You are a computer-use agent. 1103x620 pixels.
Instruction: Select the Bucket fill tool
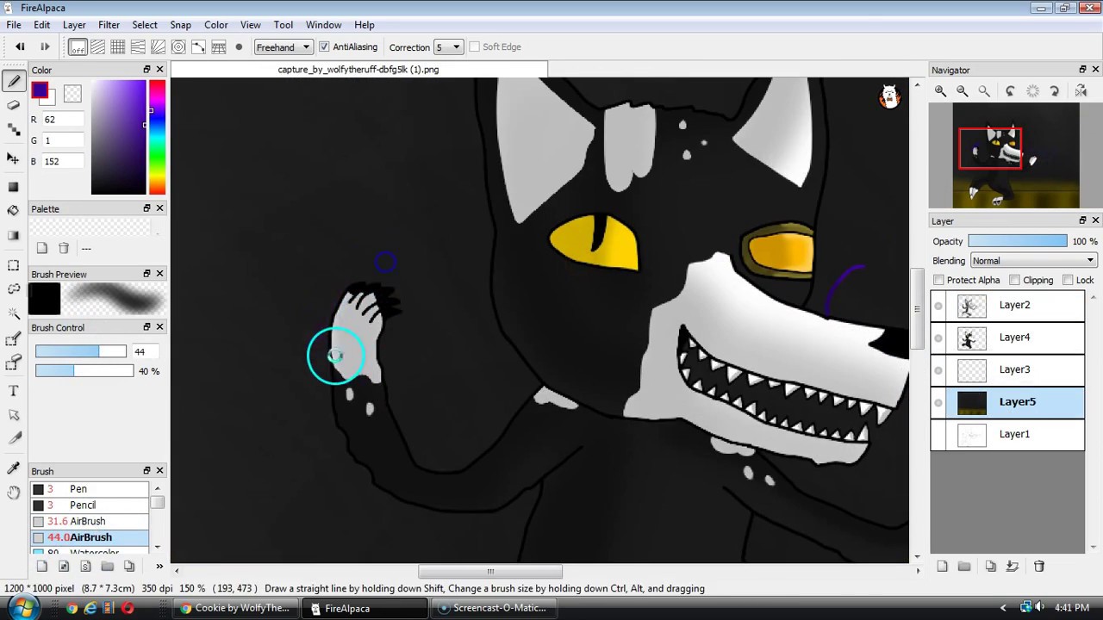click(13, 210)
